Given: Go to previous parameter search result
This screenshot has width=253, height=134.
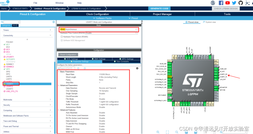Looking at the screenshot, I should pos(78,68).
